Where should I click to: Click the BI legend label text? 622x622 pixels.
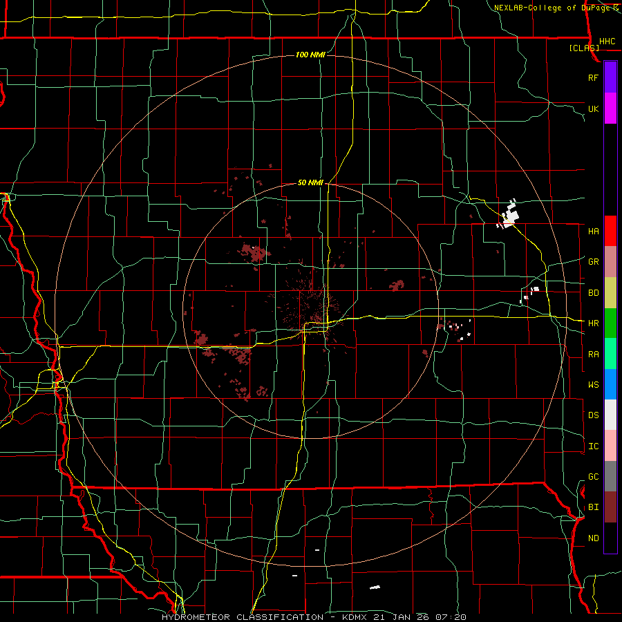click(593, 507)
